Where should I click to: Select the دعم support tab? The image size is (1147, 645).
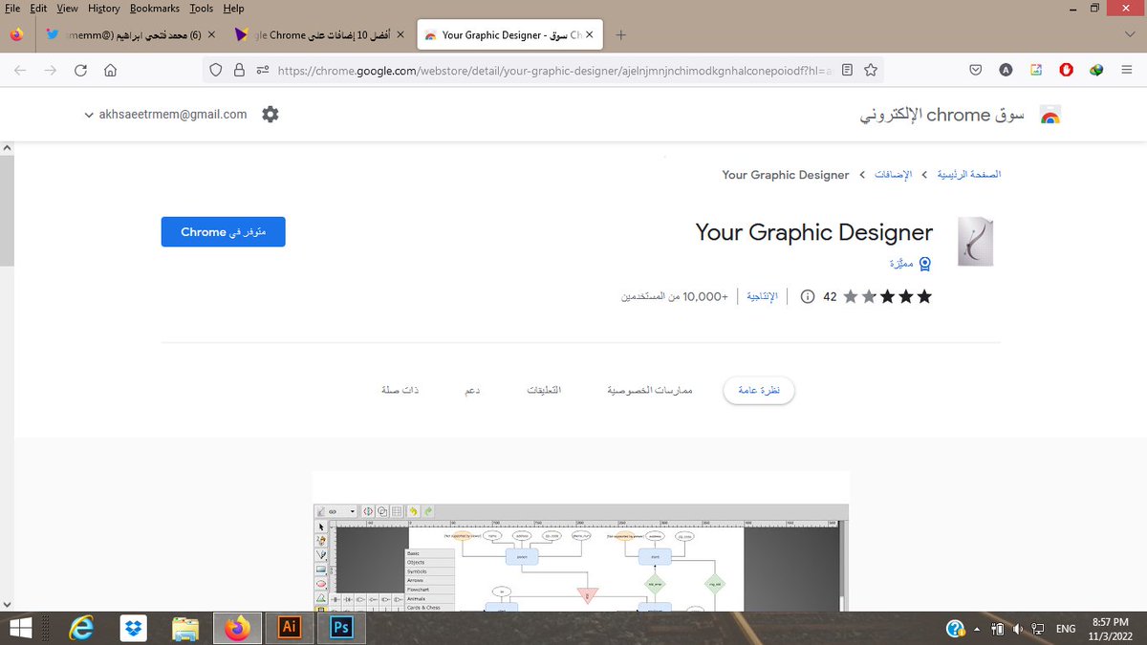(471, 391)
